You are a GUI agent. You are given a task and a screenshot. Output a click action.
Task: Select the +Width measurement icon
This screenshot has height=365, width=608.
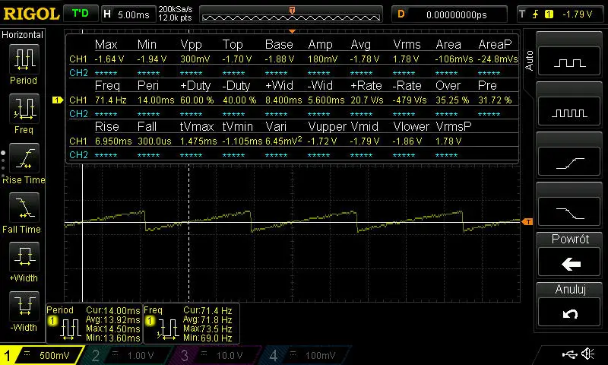(x=24, y=257)
